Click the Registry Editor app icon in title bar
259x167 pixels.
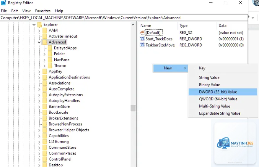point(3,3)
